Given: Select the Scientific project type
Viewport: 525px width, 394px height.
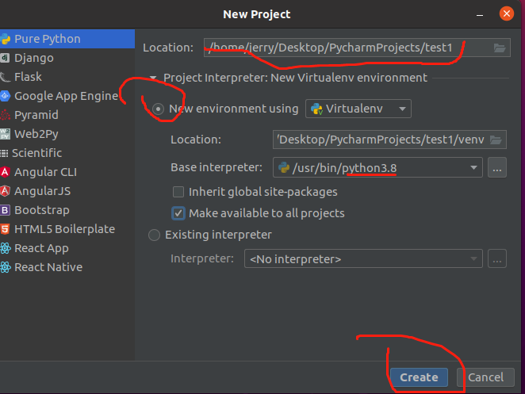Looking at the screenshot, I should tap(67, 153).
